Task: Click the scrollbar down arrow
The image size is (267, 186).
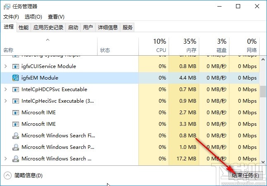Action: pyautogui.click(x=263, y=162)
